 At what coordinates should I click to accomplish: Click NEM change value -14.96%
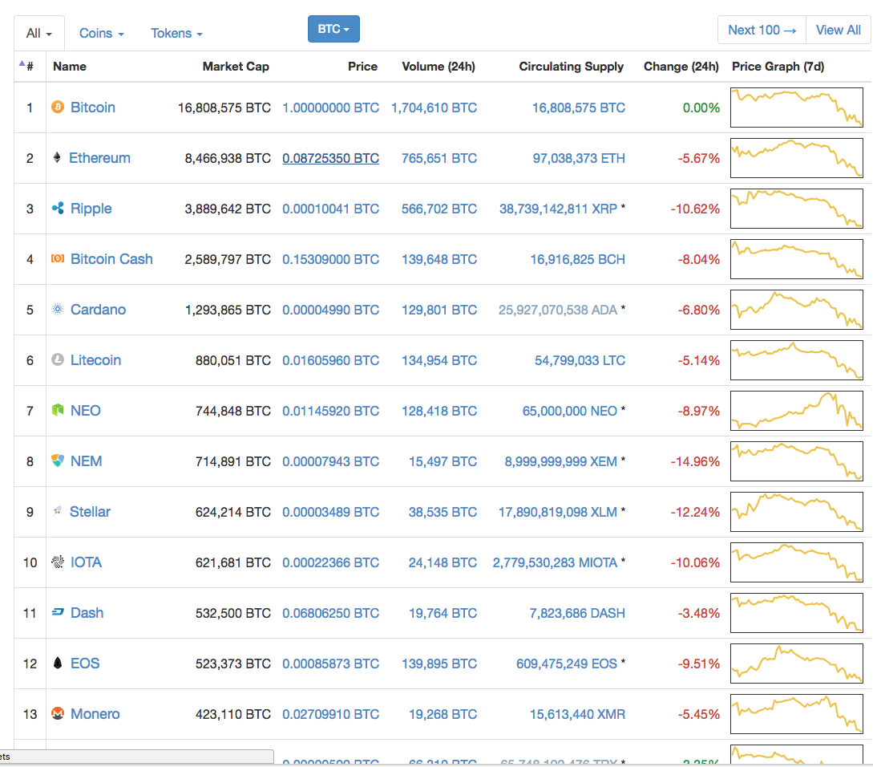coord(695,461)
